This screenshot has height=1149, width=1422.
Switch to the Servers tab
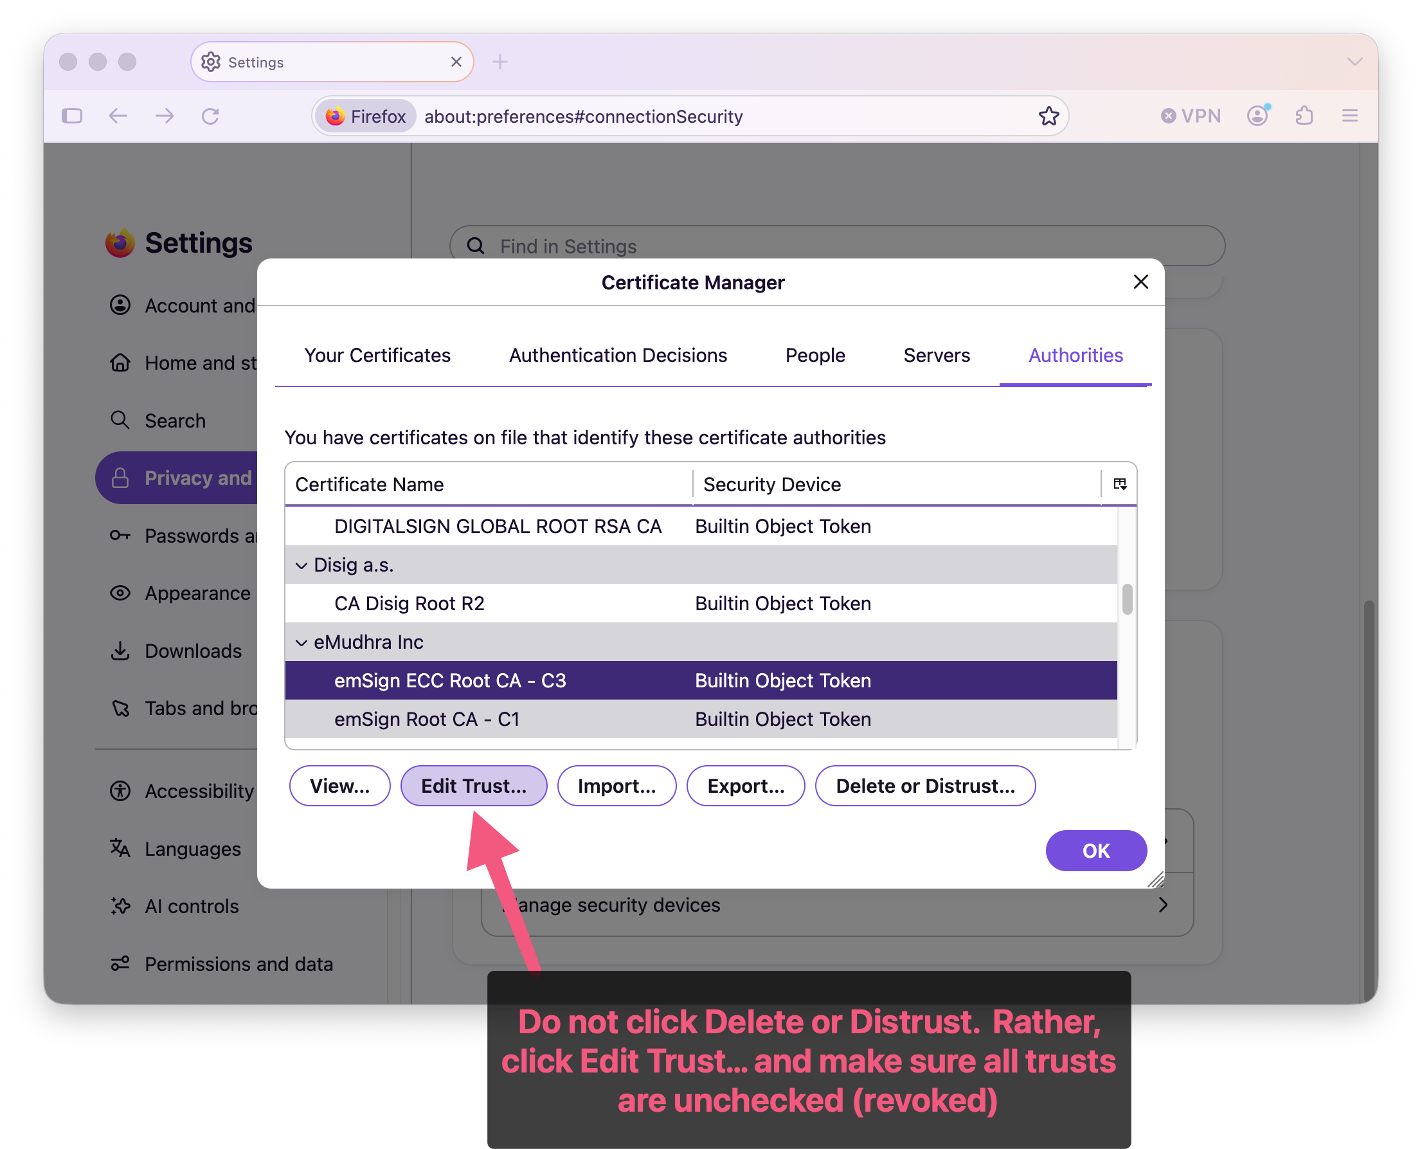936,356
